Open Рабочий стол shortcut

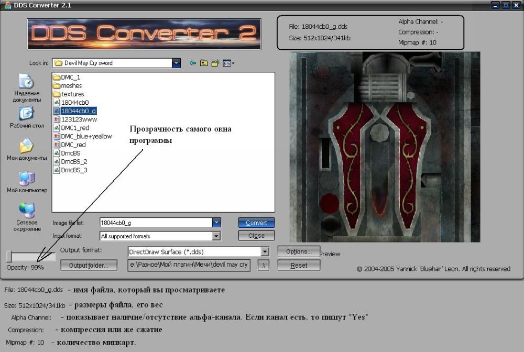pos(27,117)
